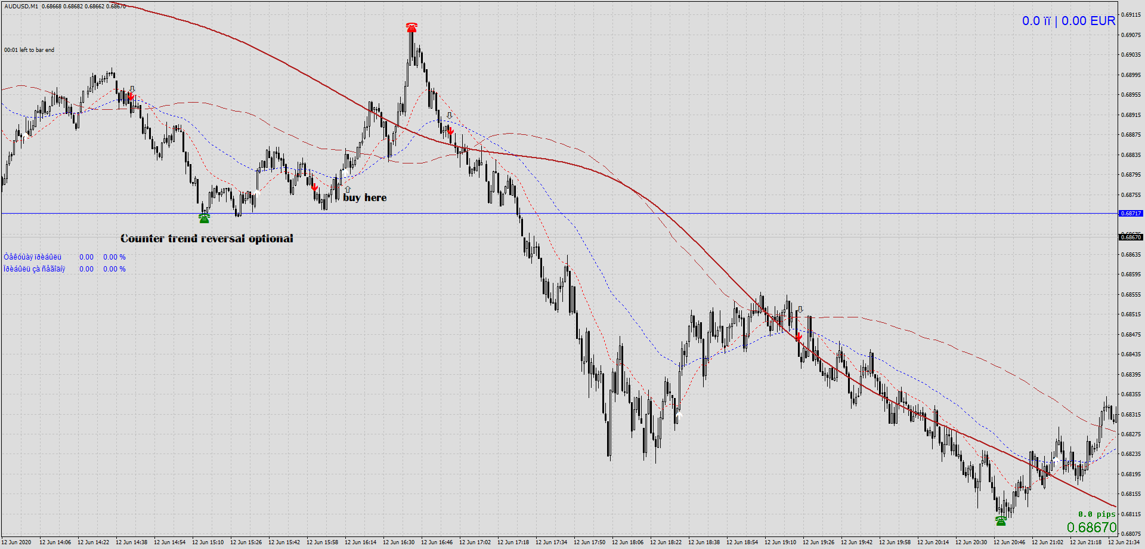This screenshot has height=549, width=1145.
Task: Click the "12 Jun 16:30" time axis label
Action: pyautogui.click(x=398, y=542)
